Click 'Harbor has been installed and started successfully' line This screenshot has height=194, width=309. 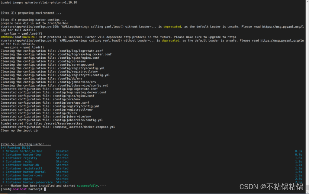54,186
